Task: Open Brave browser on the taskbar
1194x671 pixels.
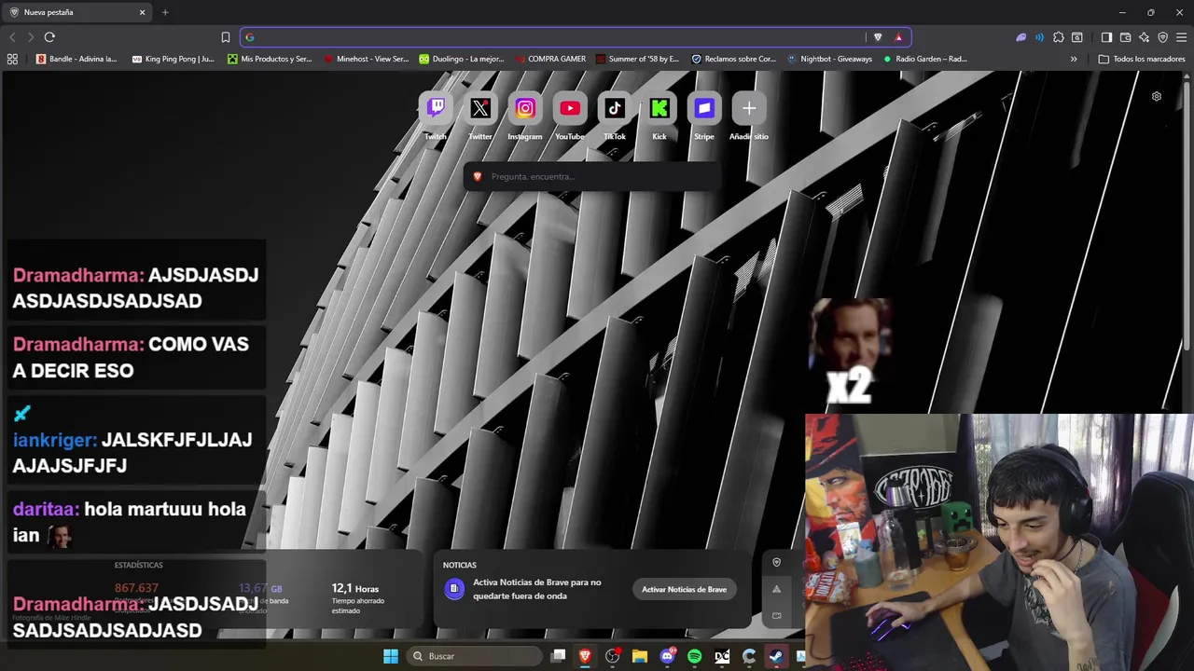Action: click(586, 656)
